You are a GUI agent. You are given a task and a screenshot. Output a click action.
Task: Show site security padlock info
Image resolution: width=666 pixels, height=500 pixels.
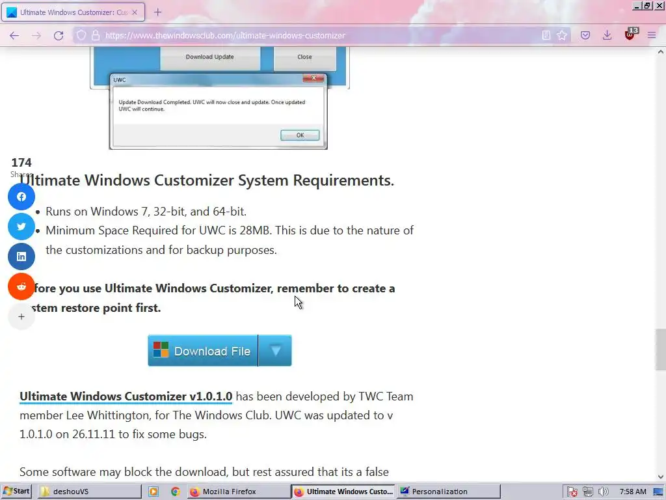(96, 35)
